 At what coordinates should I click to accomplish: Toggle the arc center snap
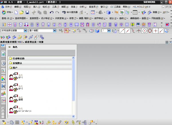[x=144, y=31]
